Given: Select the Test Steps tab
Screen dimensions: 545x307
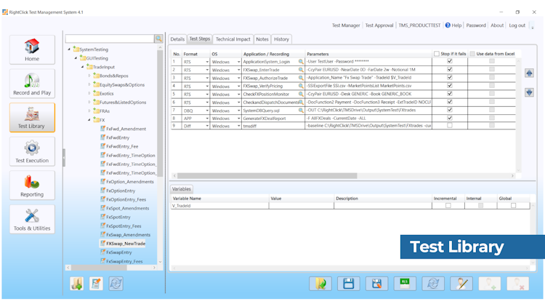Looking at the screenshot, I should [200, 39].
